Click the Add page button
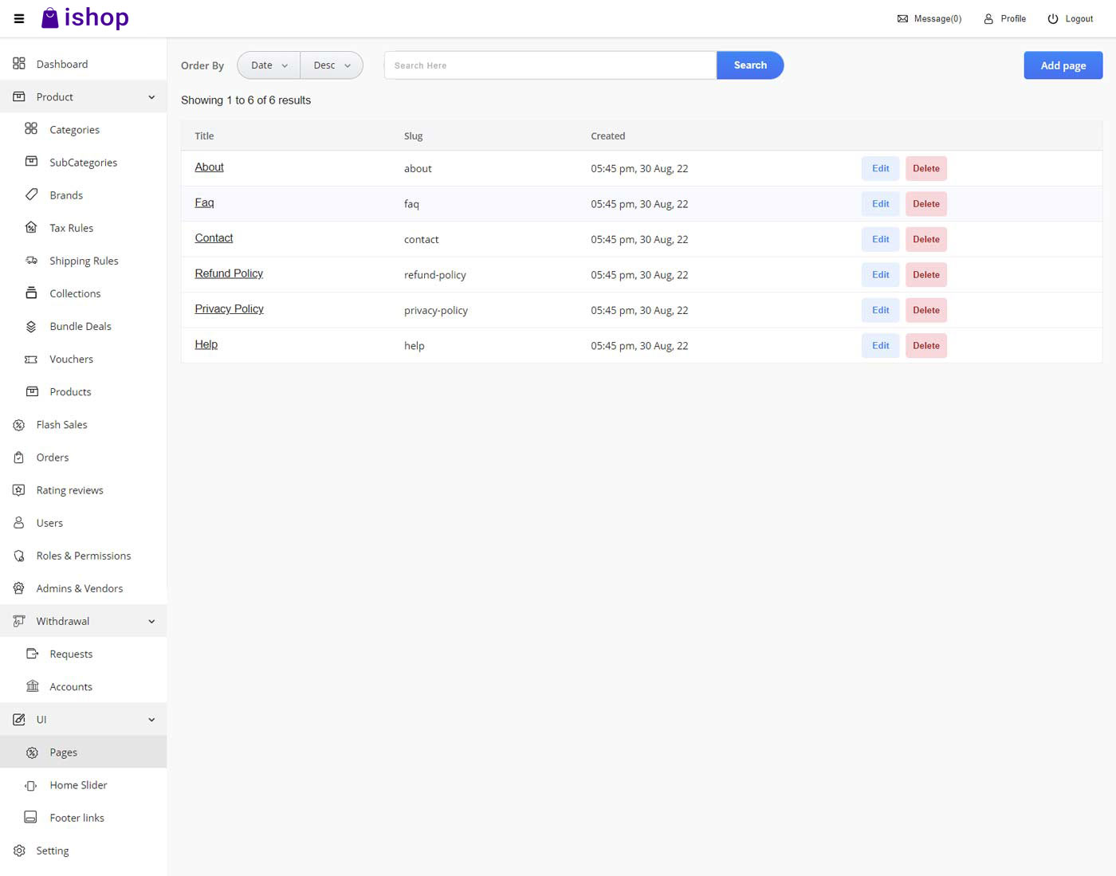1116x876 pixels. click(x=1063, y=65)
